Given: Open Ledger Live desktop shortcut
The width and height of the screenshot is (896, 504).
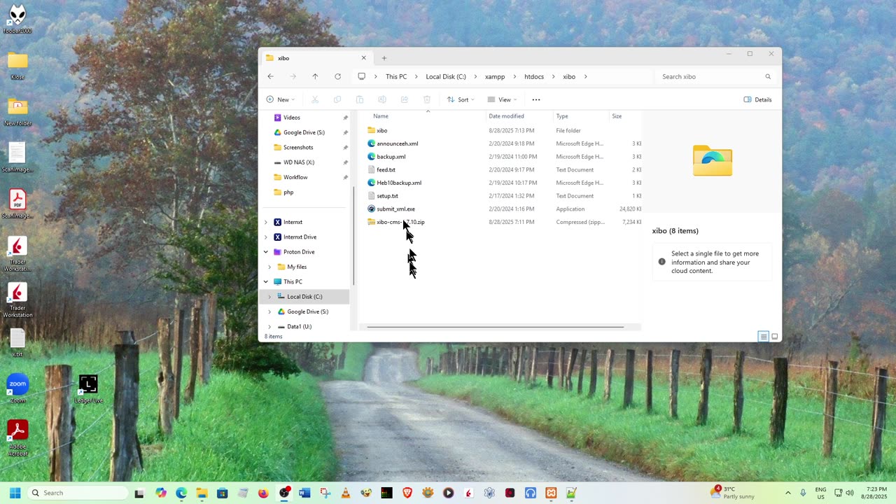Looking at the screenshot, I should [88, 388].
